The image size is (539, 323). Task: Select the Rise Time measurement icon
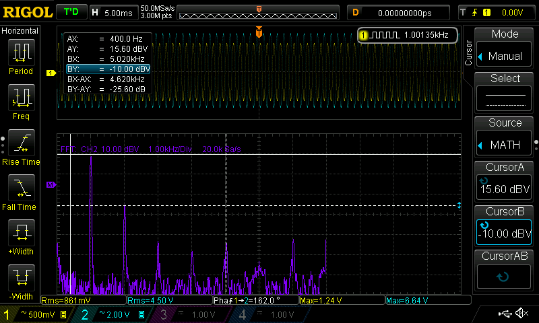click(x=22, y=143)
